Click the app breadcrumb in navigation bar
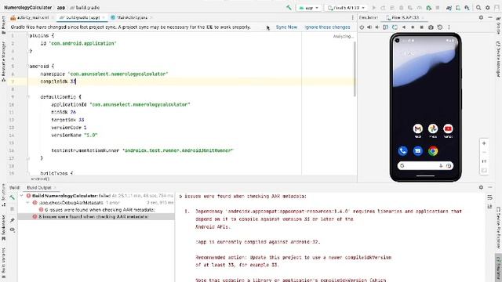The height and width of the screenshot is (282, 502). click(x=61, y=7)
